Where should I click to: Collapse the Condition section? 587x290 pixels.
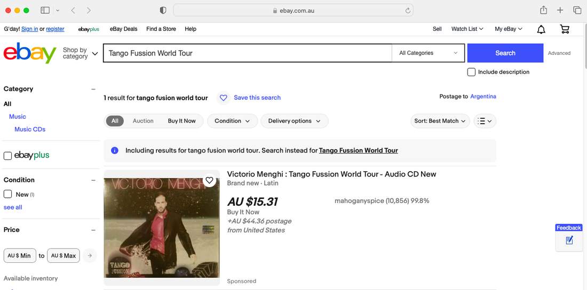93,180
